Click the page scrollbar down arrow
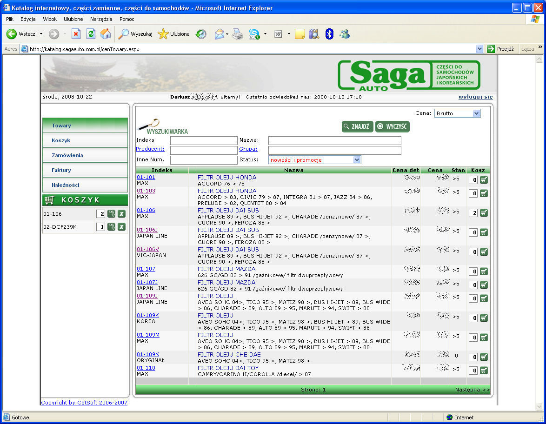The width and height of the screenshot is (546, 424). coord(539,407)
